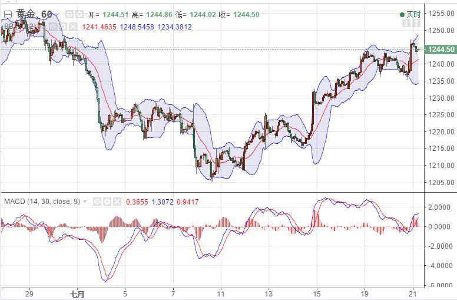Click the 黄金, 60 symbol title
The height and width of the screenshot is (300, 457).
[32, 14]
